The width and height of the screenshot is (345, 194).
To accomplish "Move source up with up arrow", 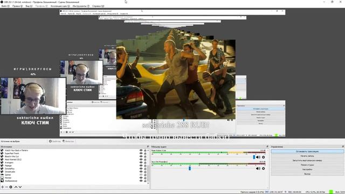I will (x=16, y=187).
